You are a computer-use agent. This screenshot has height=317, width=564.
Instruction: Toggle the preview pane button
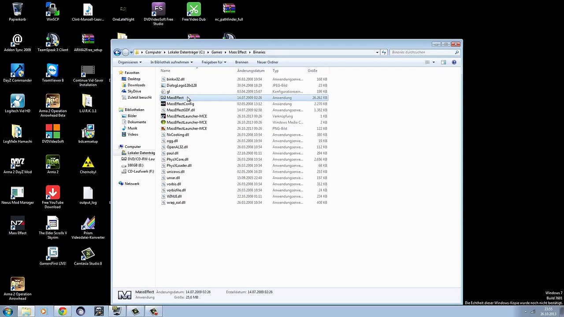(444, 62)
